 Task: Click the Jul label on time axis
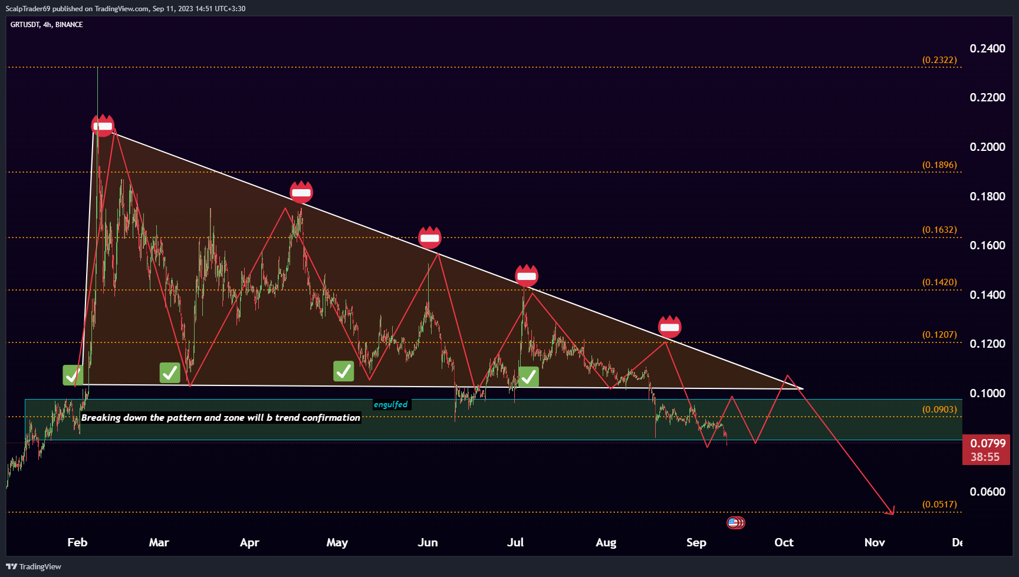tap(515, 542)
